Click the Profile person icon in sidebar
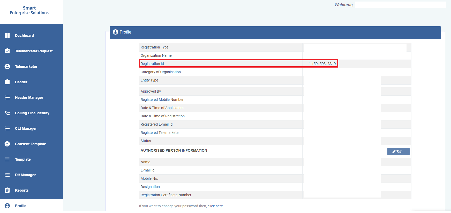This screenshot has height=213, width=451. point(7,206)
